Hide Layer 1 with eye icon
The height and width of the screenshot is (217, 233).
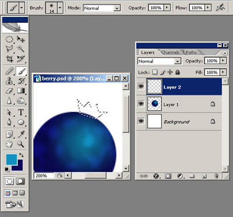pyautogui.click(x=141, y=104)
